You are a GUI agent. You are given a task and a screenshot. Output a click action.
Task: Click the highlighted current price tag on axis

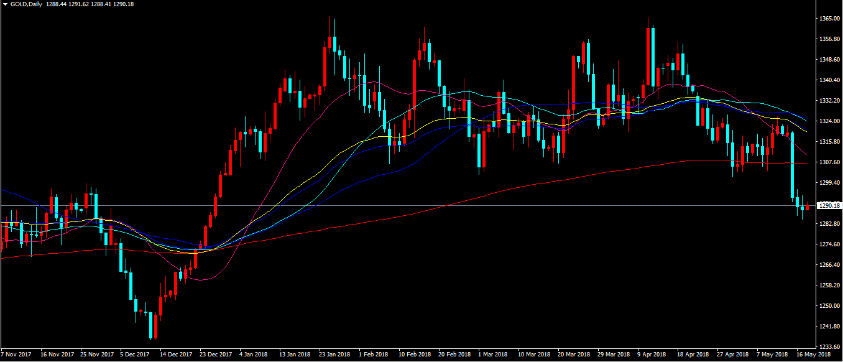point(829,205)
